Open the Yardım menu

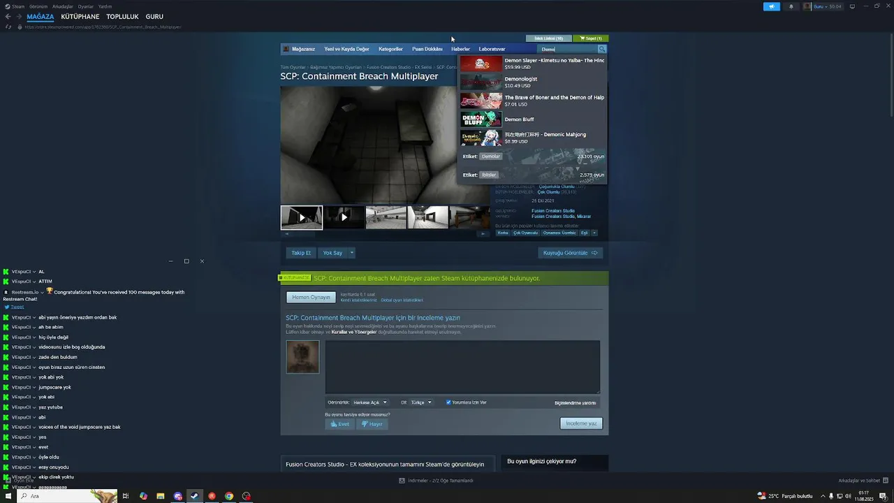(x=105, y=6)
